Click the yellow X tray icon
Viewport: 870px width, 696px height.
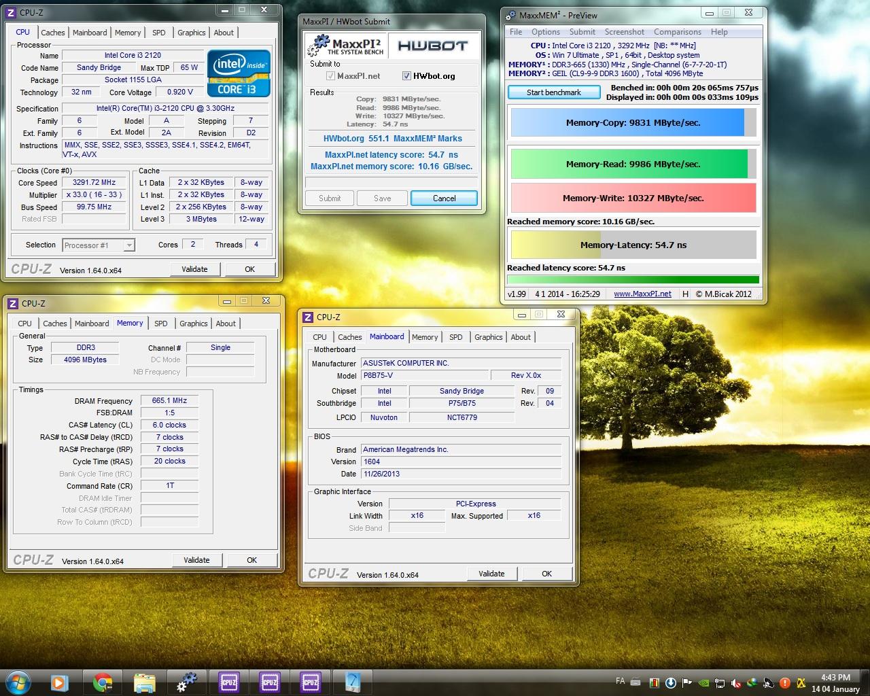[801, 683]
